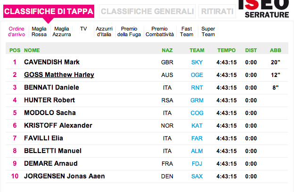294x192 pixels.
Task: Choose the Maglia Rossa sub-tab
Action: coord(39,31)
